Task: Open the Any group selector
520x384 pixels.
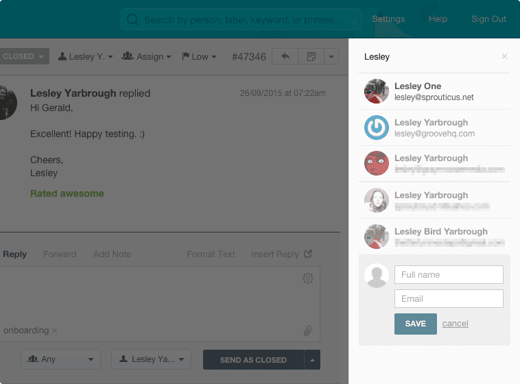Action: pyautogui.click(x=60, y=359)
